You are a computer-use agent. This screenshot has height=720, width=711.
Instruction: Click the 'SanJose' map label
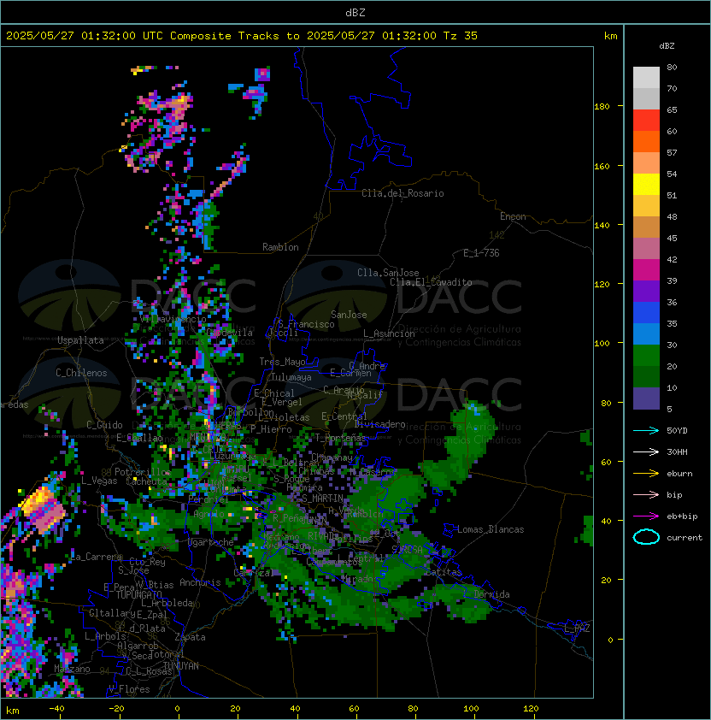click(x=349, y=315)
